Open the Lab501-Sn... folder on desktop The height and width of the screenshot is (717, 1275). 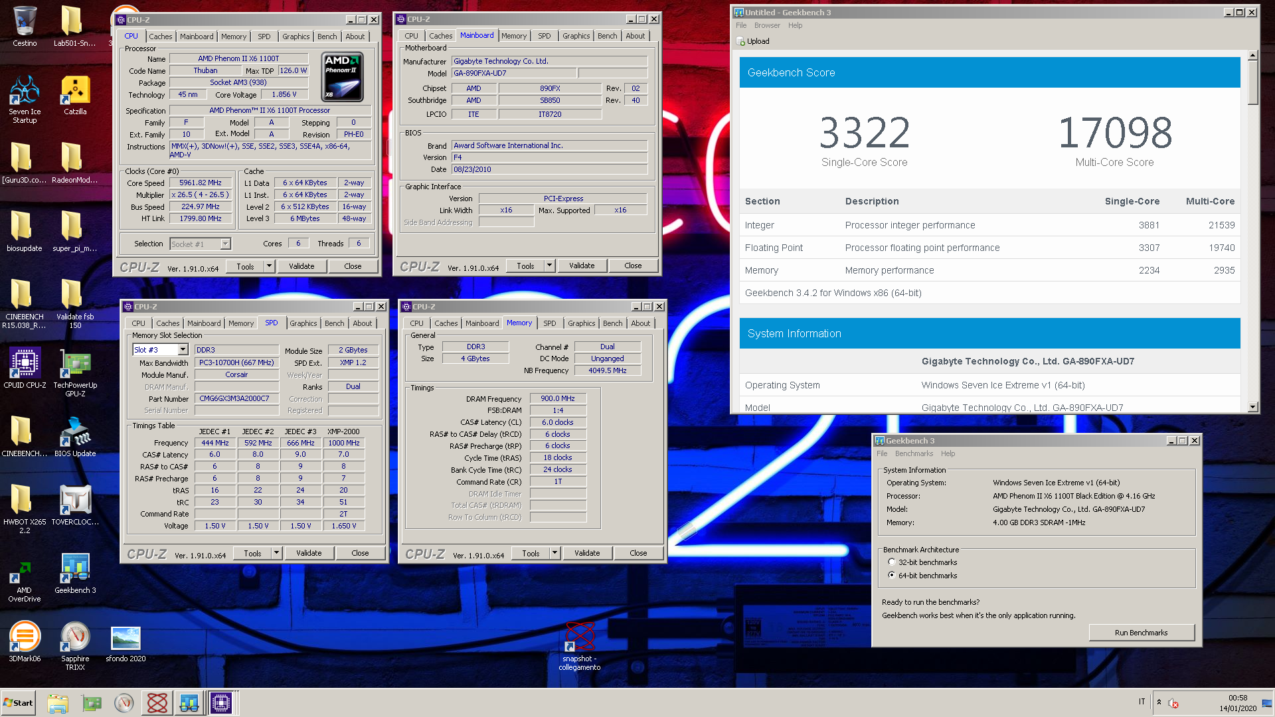click(74, 27)
